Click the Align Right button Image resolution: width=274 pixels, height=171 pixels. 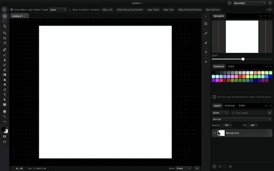[153, 10]
